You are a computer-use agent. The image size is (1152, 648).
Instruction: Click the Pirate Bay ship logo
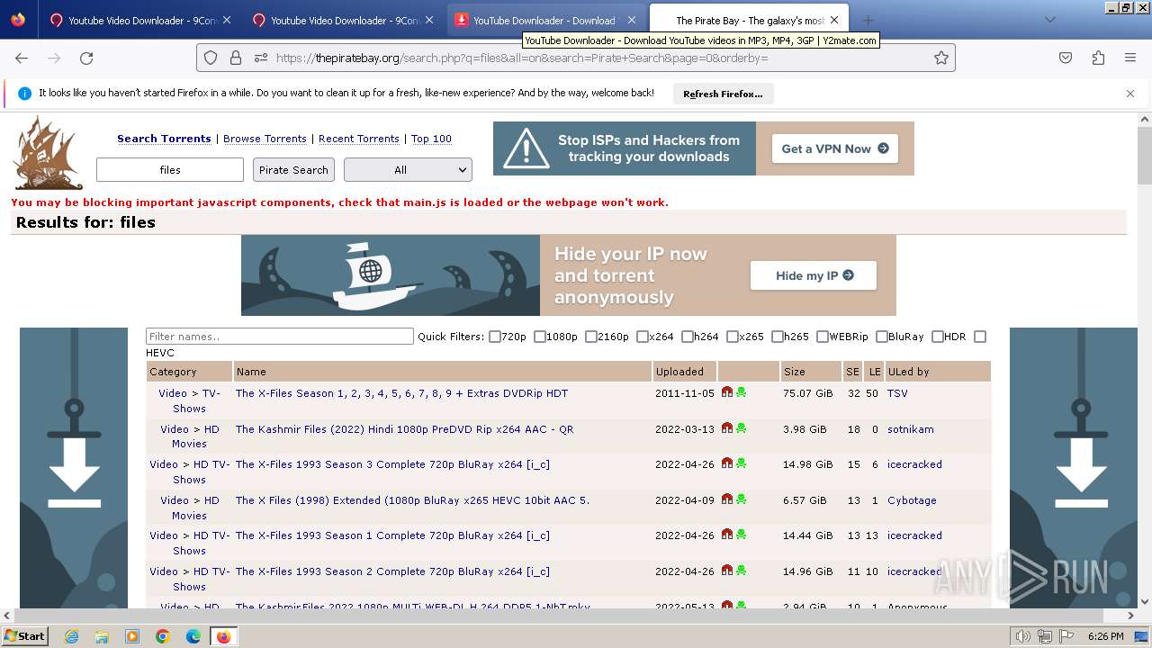click(x=49, y=152)
